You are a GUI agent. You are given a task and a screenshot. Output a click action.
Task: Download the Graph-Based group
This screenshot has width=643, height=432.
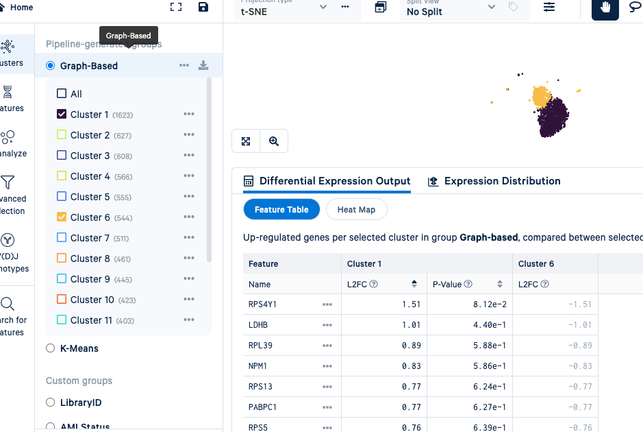pos(203,65)
